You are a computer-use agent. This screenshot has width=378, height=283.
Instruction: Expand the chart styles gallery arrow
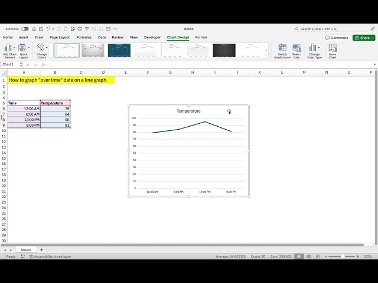266,51
